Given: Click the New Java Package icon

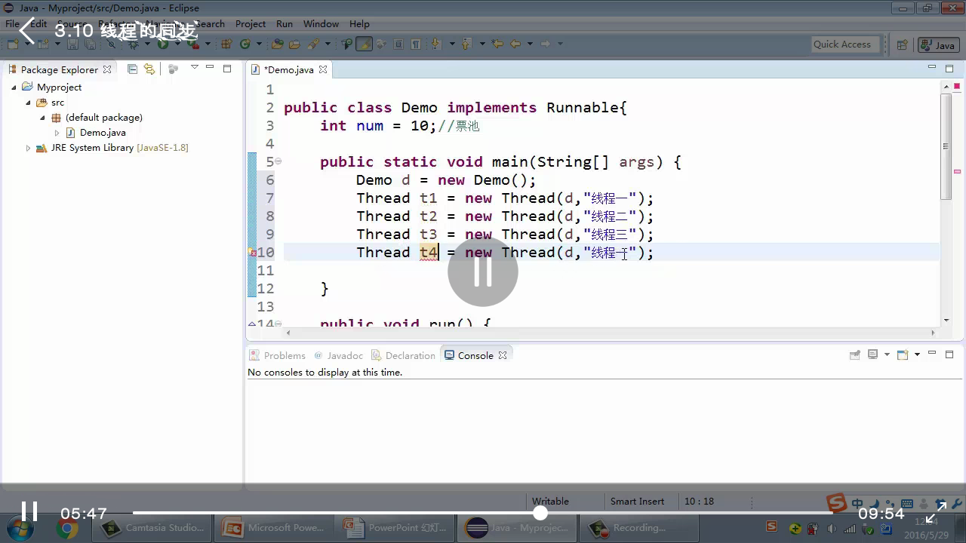Looking at the screenshot, I should tap(226, 44).
